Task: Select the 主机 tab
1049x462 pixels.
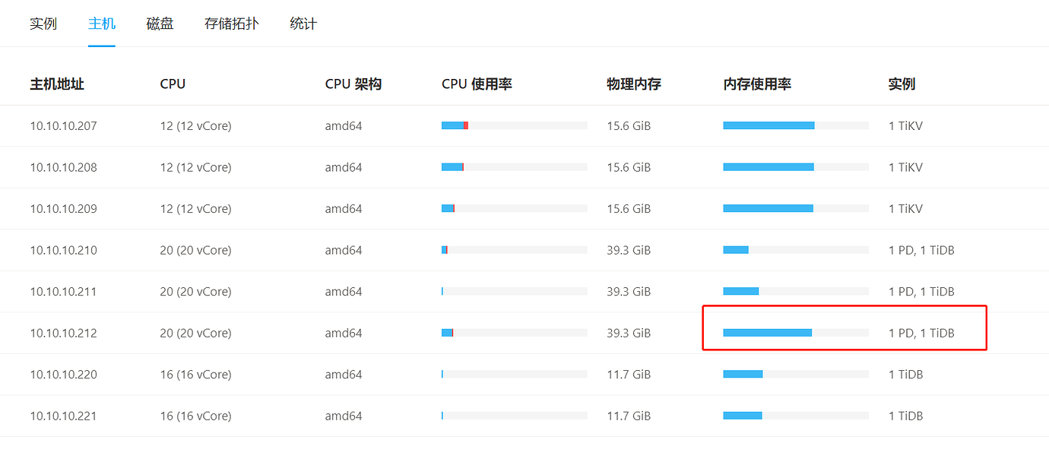Action: (x=102, y=24)
